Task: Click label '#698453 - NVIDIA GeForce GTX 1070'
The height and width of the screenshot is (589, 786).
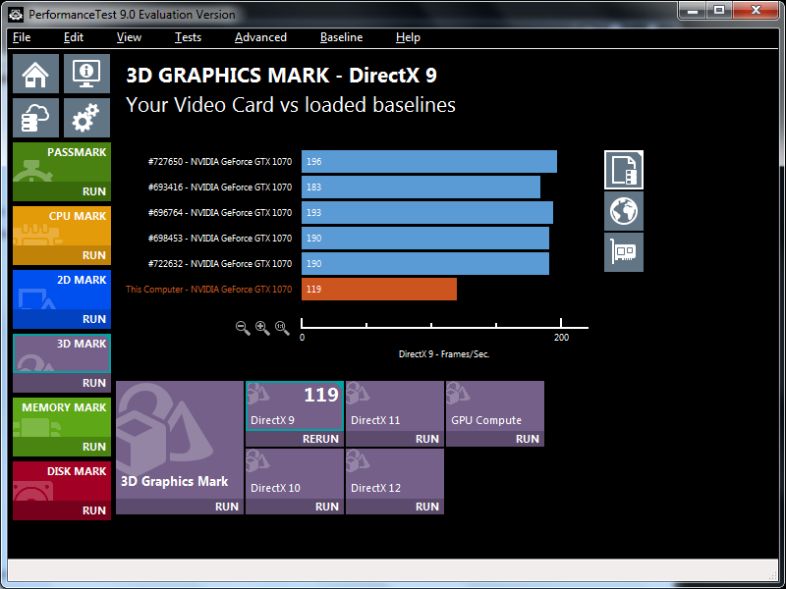Action: coord(219,239)
